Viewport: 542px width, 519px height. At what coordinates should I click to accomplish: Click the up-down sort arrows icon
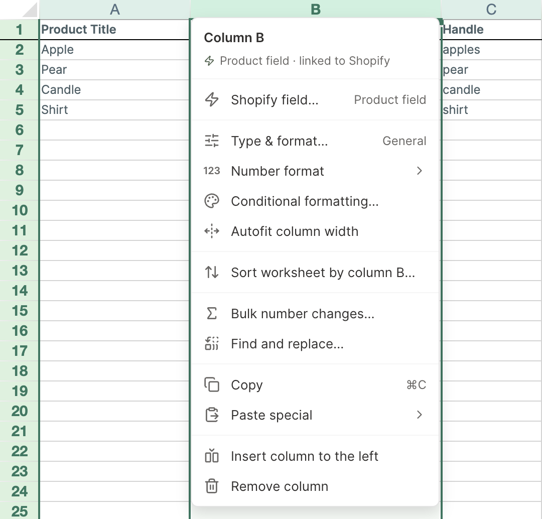click(x=212, y=272)
